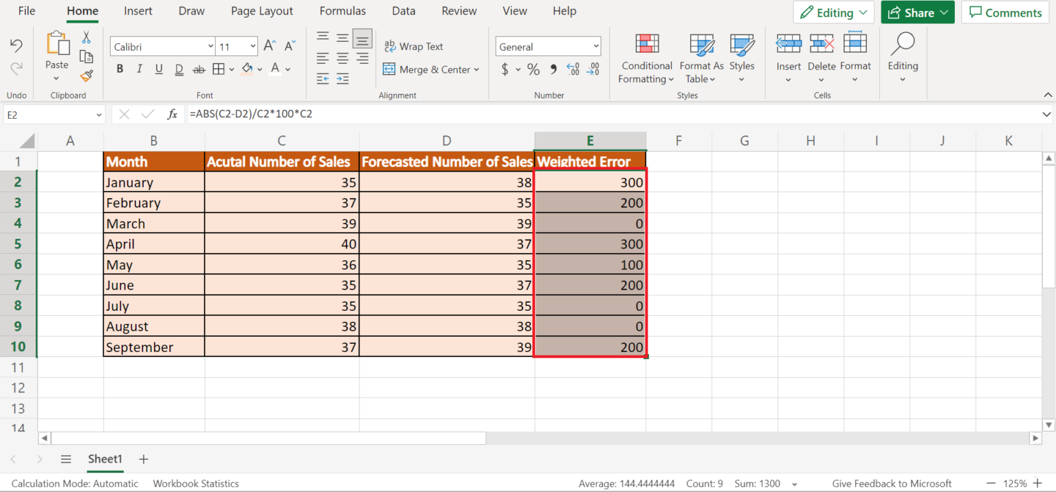Switch to the Formulas tab
1056x492 pixels.
(x=342, y=11)
